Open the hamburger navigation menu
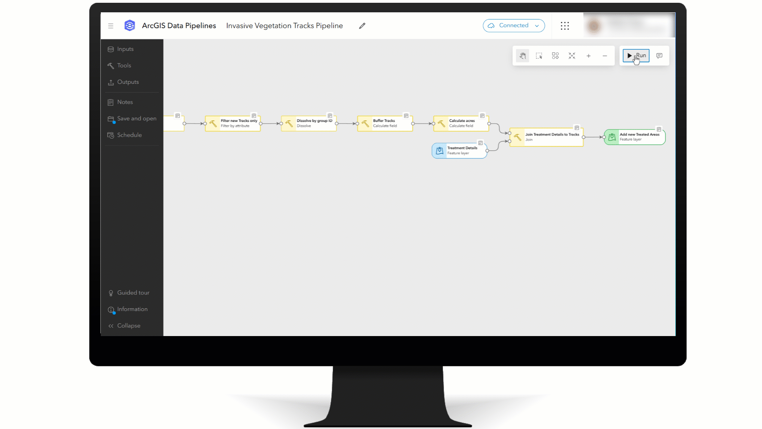This screenshot has height=429, width=762. (111, 25)
